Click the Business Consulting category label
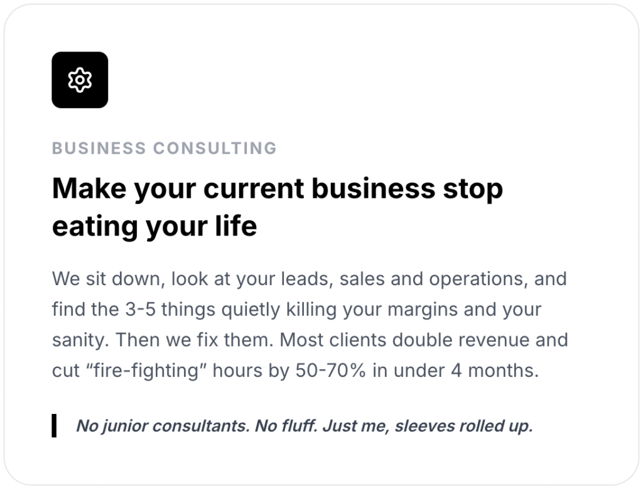The height and width of the screenshot is (488, 643). coord(164,148)
